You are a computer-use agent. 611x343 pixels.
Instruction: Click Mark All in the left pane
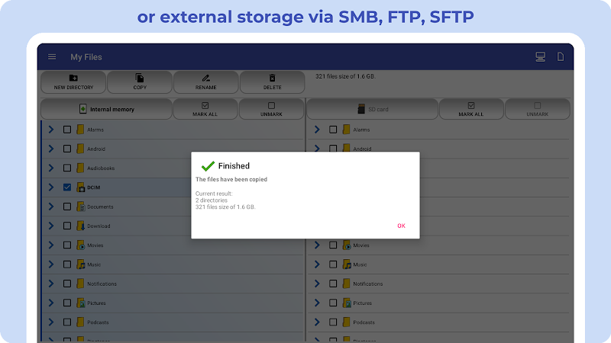point(205,109)
